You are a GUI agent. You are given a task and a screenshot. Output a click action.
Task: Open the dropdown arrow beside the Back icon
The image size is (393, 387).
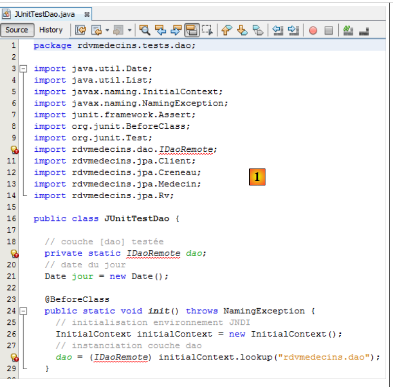point(107,30)
